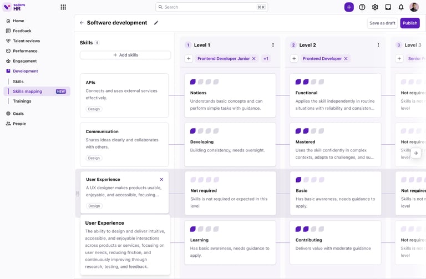
Task: Open the help question mark icon
Action: pos(362,7)
